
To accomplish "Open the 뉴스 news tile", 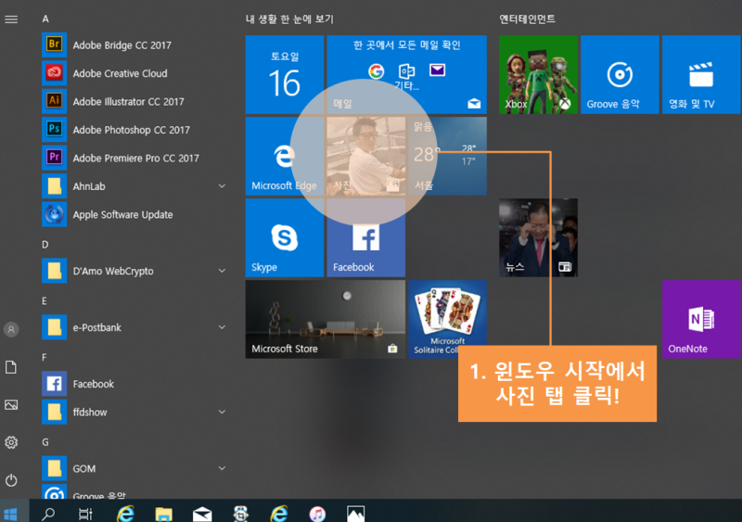I will coord(538,237).
